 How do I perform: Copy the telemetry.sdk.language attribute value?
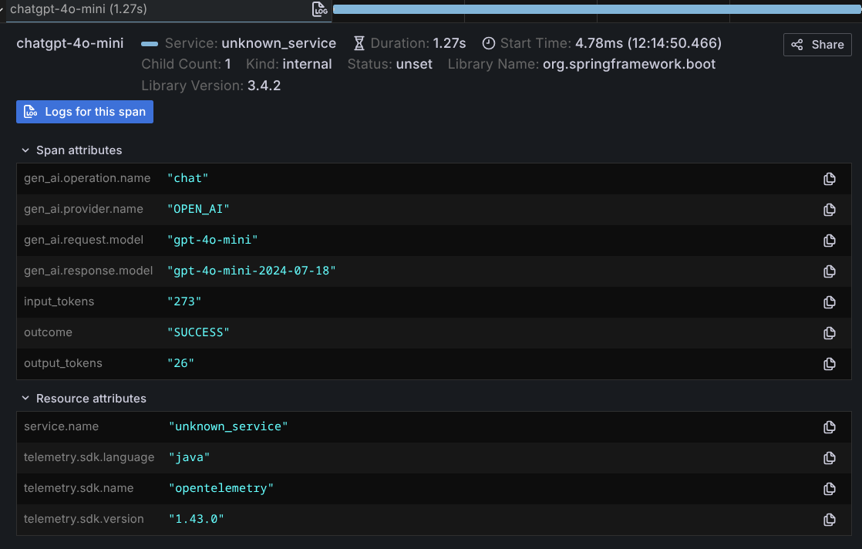click(x=829, y=458)
